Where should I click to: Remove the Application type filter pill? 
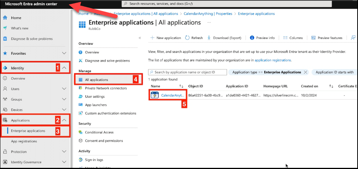coord(306,72)
